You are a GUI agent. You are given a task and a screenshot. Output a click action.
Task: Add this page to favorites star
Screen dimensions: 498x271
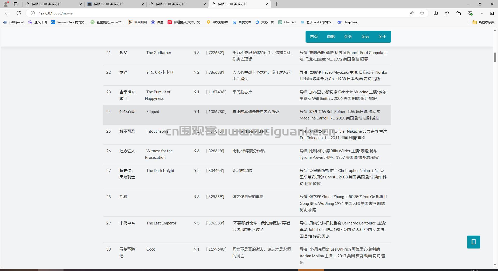tap(422, 13)
